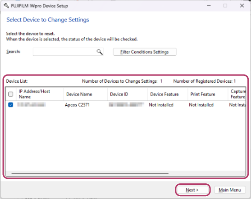Toggle the select-all checkbox in header
Image resolution: width=251 pixels, height=199 pixels.
(x=11, y=94)
